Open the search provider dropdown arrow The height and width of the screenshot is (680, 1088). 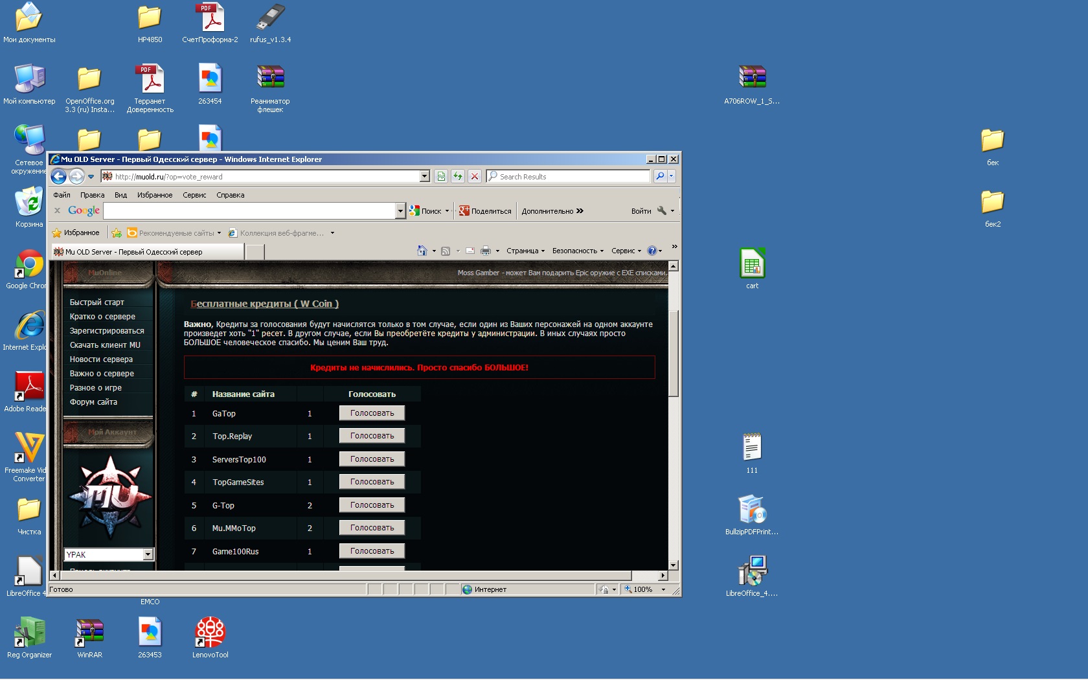[671, 176]
